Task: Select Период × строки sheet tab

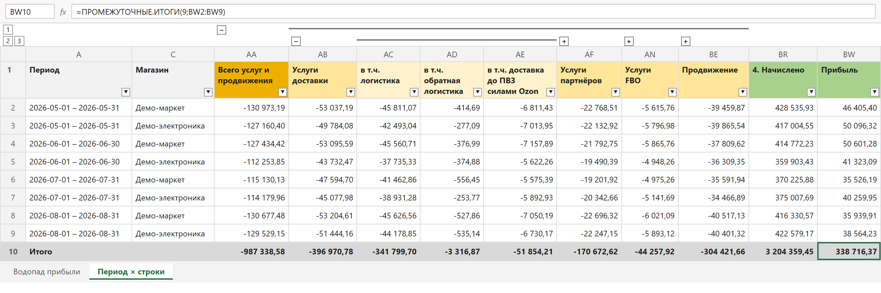Action: (131, 271)
